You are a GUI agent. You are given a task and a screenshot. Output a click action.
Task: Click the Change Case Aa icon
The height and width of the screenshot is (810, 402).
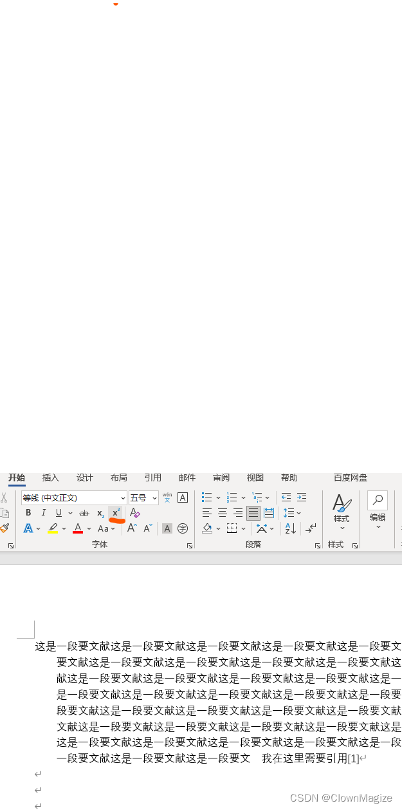pos(103,528)
